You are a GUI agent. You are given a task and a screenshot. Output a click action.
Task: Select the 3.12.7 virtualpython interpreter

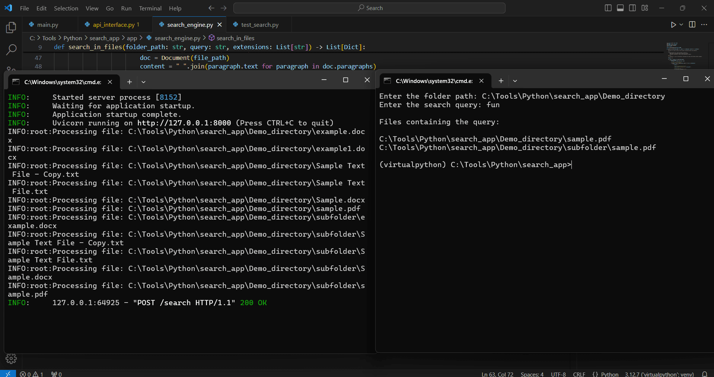tap(659, 374)
